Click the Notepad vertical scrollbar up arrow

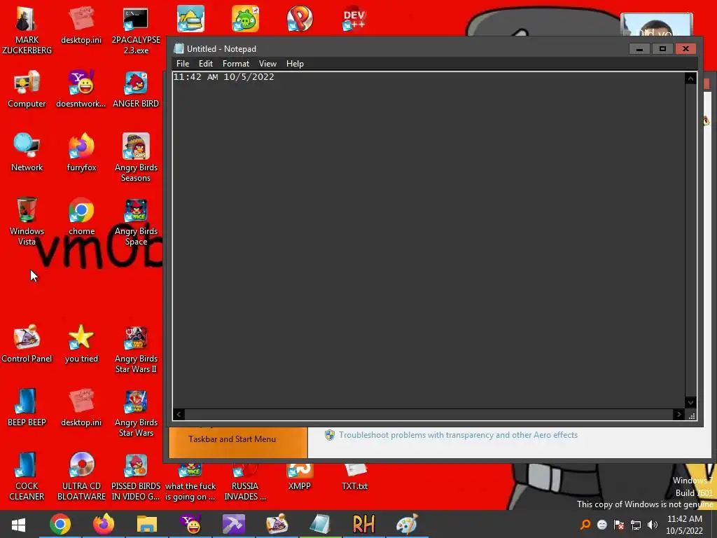(x=690, y=78)
